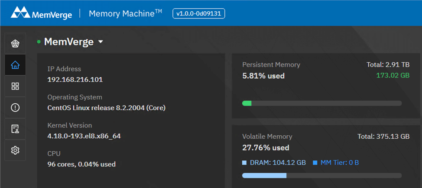Click the IP Address label
The image size is (422, 188).
pyautogui.click(x=64, y=69)
